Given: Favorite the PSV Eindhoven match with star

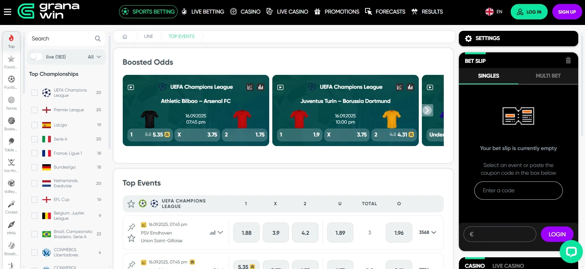Looking at the screenshot, I should pos(132,238).
